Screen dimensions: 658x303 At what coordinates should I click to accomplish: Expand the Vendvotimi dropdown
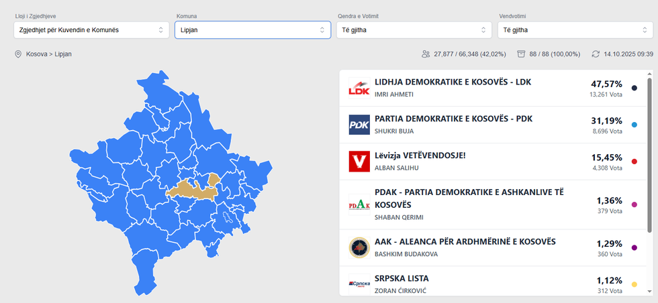pos(575,29)
